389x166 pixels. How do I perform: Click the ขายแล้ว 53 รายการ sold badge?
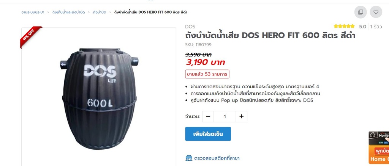coord(207,74)
